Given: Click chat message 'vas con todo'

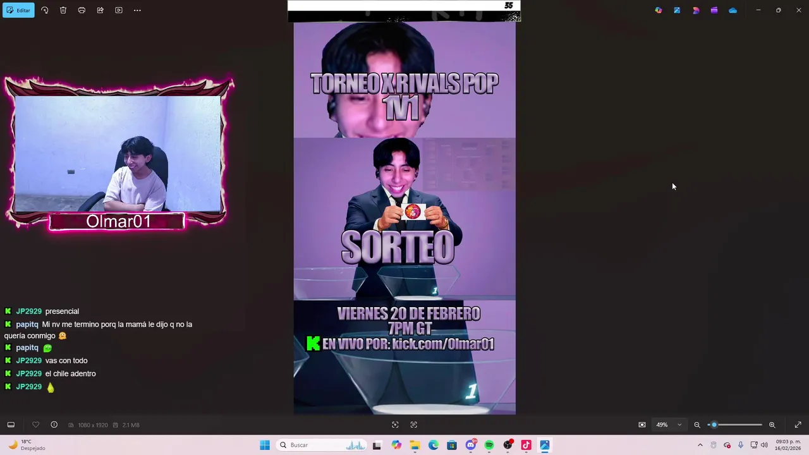Looking at the screenshot, I should point(66,361).
